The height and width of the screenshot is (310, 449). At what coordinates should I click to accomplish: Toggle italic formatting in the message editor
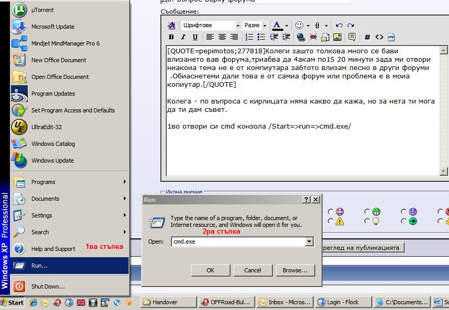tap(183, 37)
